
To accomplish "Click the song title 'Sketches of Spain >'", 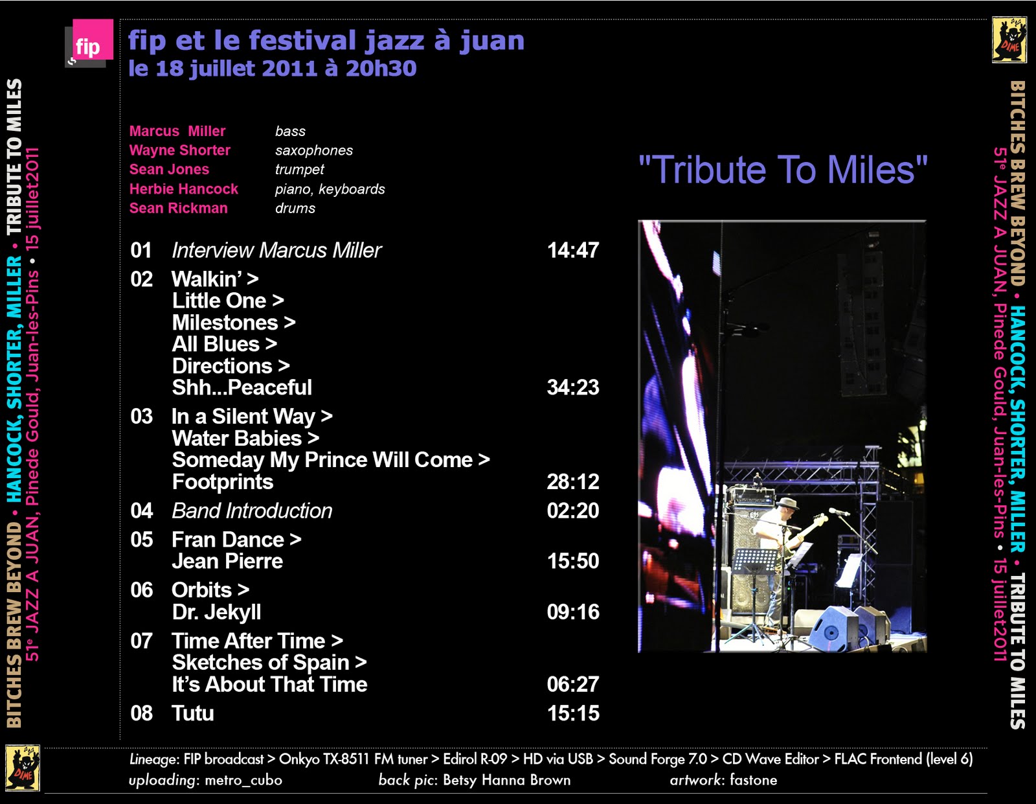I will point(269,663).
